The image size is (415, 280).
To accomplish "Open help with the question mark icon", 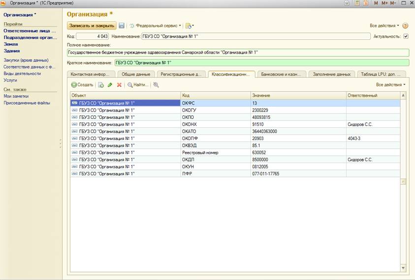I will (405, 26).
